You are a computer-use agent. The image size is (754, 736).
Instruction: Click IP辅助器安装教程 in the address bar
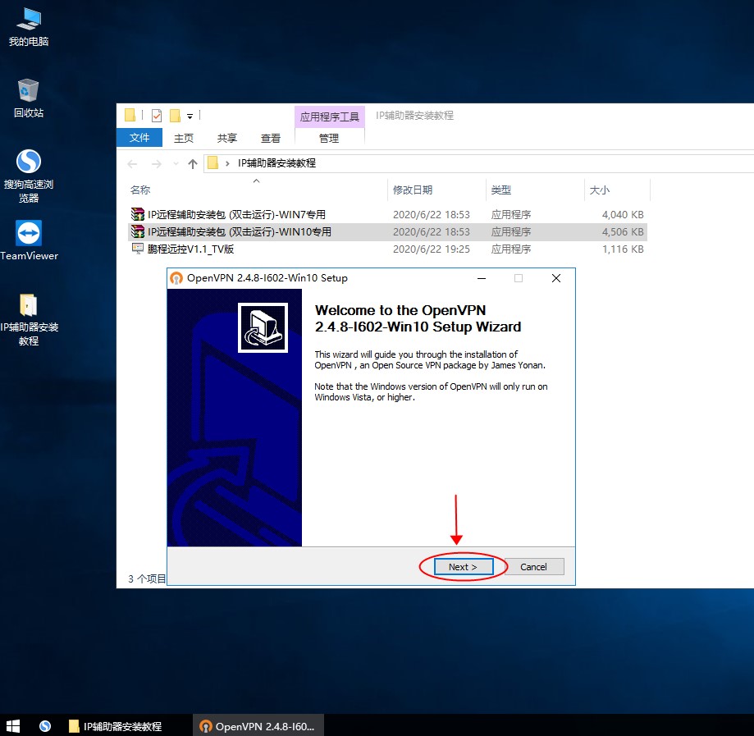276,163
